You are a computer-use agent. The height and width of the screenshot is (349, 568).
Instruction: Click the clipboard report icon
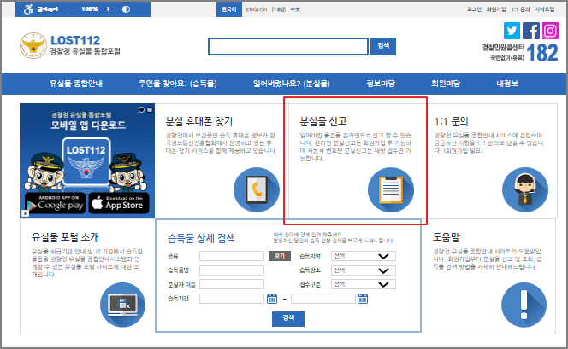pyautogui.click(x=390, y=189)
